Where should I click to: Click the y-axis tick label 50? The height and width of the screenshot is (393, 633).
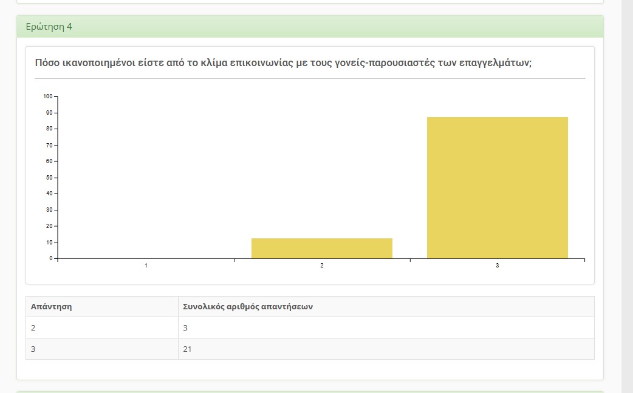(49, 178)
